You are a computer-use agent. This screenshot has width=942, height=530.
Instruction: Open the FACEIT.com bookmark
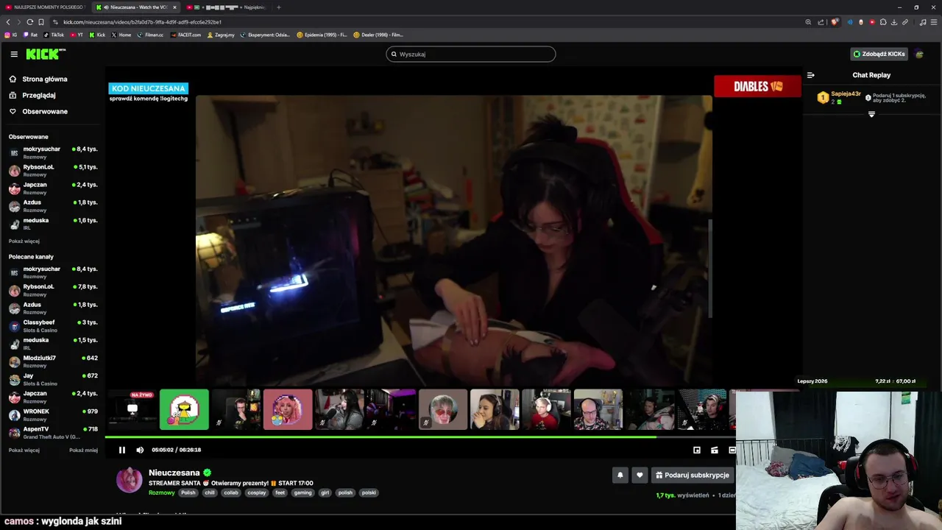(x=185, y=35)
